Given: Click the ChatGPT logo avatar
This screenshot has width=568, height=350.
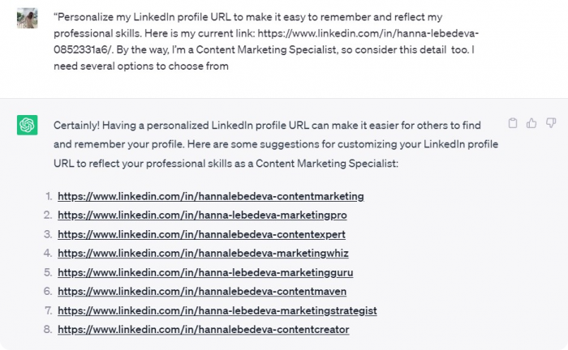Looking at the screenshot, I should coord(27,125).
